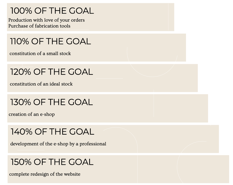Click the 130% OF THE GOAL heading
Viewport: 233px width, 185px height.
point(51,102)
